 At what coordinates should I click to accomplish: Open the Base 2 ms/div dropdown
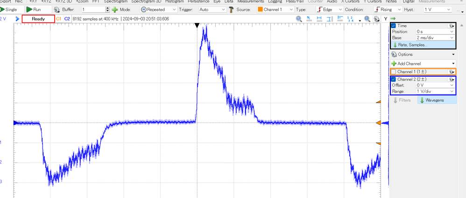click(x=435, y=38)
